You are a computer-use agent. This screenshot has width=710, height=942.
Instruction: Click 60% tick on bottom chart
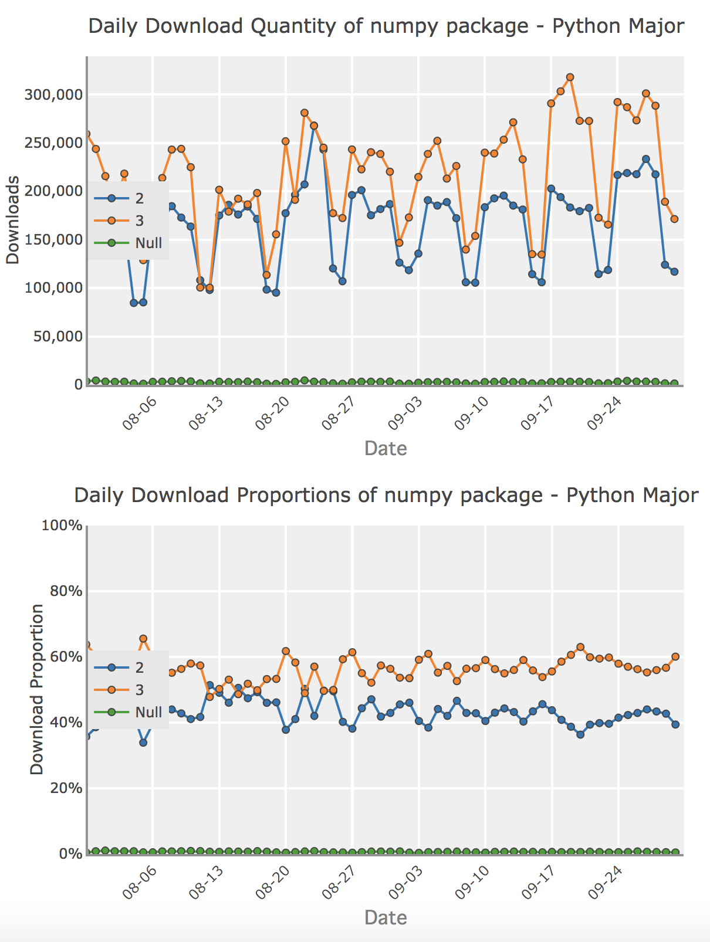click(66, 657)
